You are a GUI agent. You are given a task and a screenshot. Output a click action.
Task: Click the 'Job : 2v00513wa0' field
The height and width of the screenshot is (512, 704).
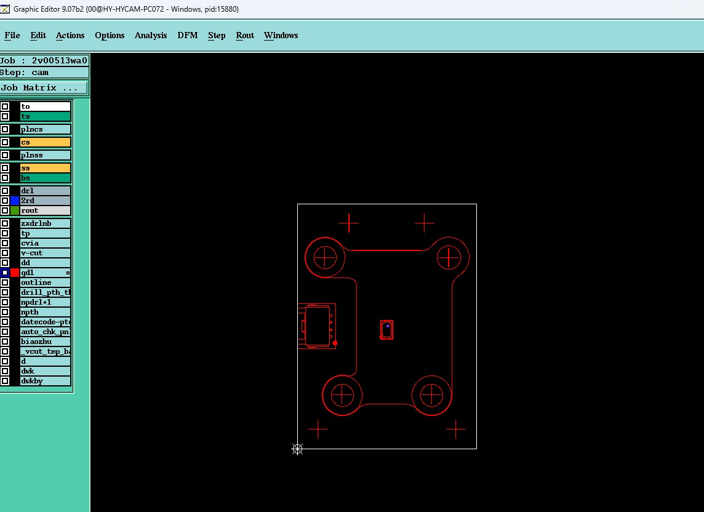[44, 61]
